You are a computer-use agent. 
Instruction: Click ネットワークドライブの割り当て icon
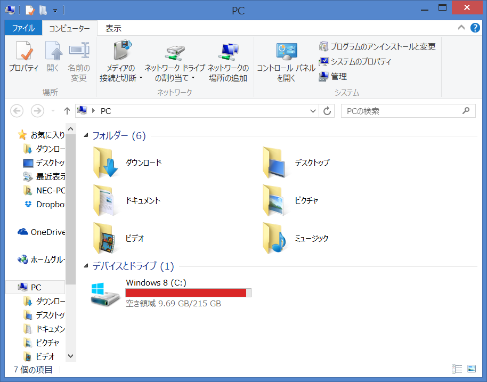(175, 62)
